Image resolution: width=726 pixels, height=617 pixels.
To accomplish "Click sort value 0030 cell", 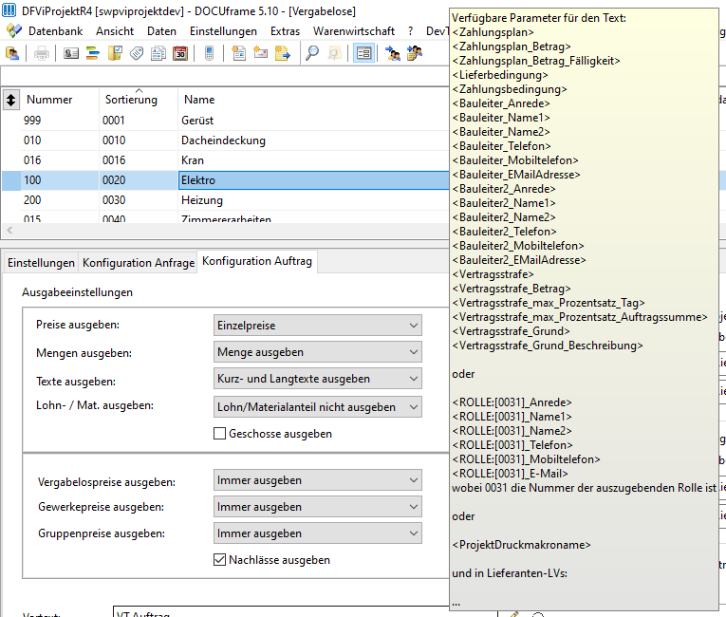I will pyautogui.click(x=114, y=200).
